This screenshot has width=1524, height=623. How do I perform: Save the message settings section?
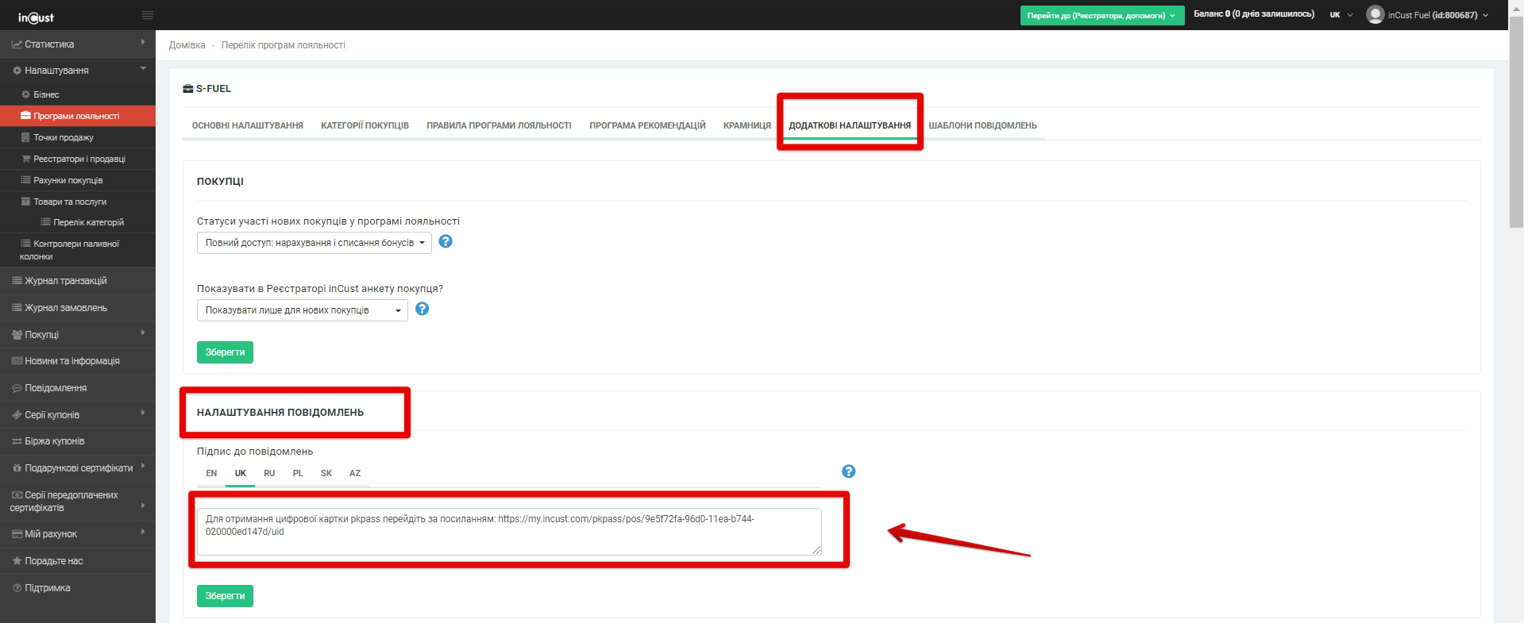(225, 596)
